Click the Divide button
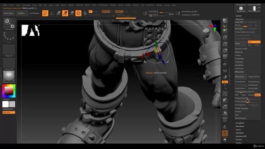This screenshot has width=265, height=149. (241, 43)
